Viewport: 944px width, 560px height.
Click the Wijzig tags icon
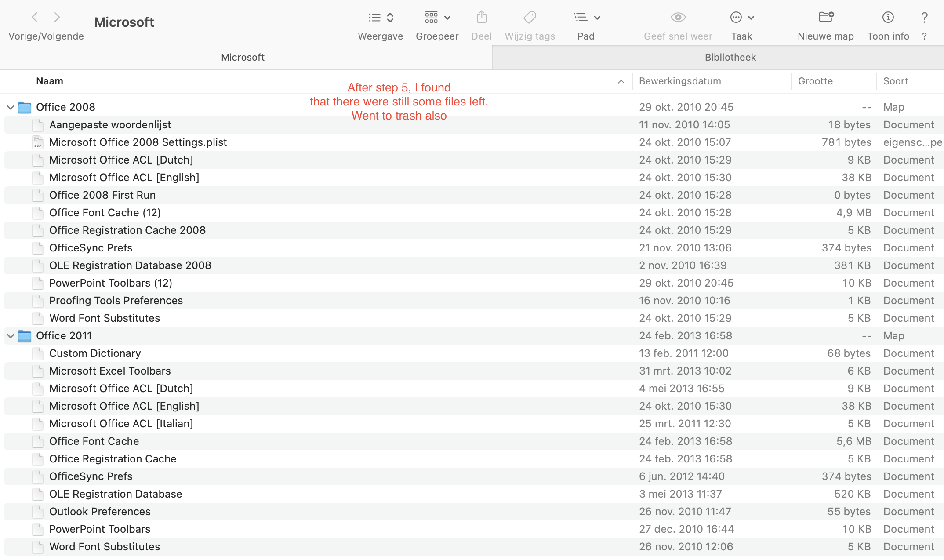click(530, 18)
